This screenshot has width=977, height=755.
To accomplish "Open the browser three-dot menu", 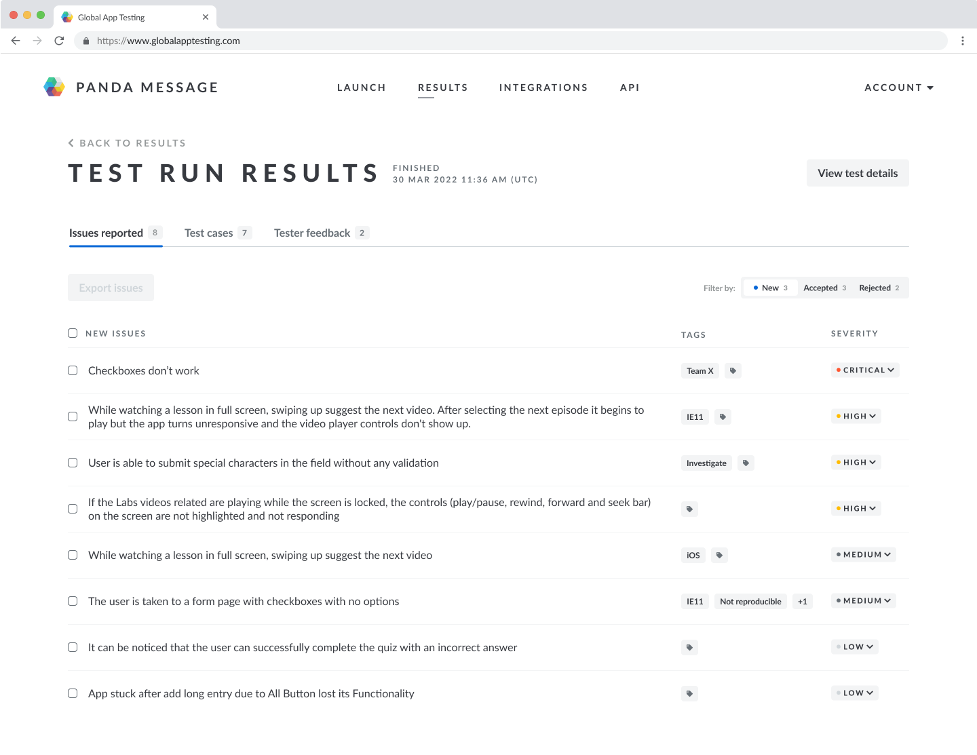I will click(962, 41).
